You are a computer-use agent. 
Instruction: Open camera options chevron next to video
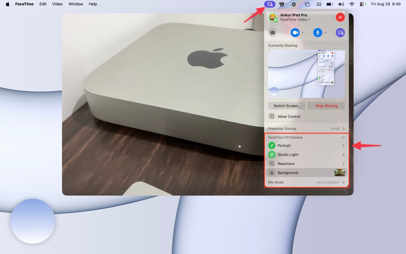[303, 33]
